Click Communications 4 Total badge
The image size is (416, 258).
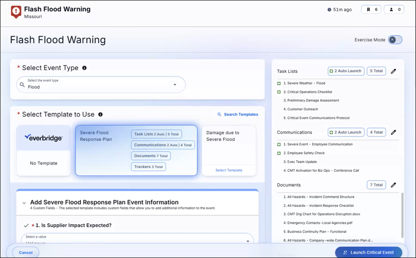[x=376, y=132]
